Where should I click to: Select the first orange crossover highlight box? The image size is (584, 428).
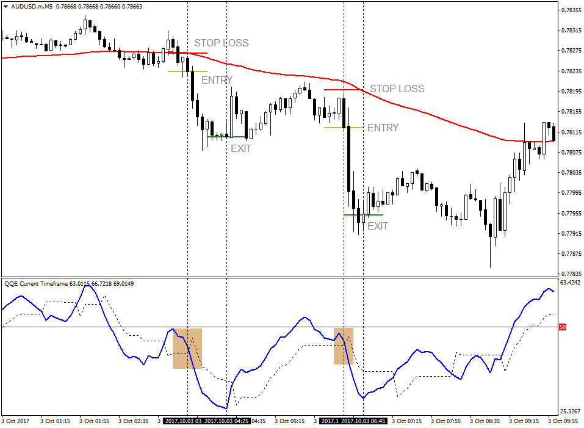click(x=186, y=349)
